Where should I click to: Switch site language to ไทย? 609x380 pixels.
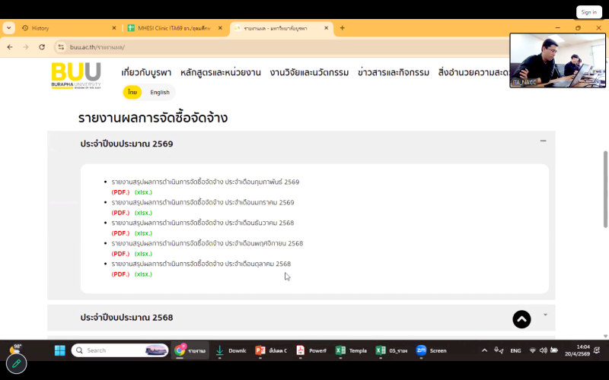coord(132,92)
